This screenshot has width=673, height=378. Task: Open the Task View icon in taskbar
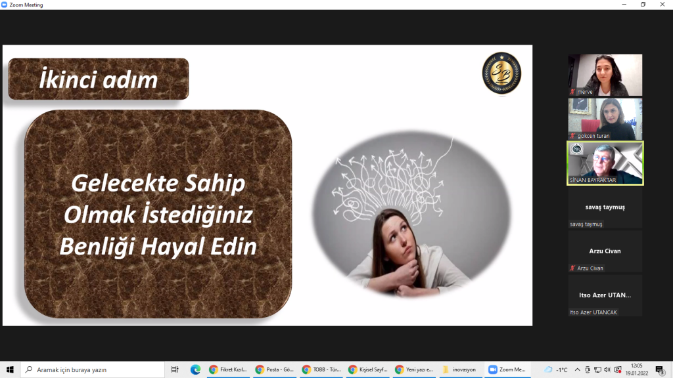175,369
